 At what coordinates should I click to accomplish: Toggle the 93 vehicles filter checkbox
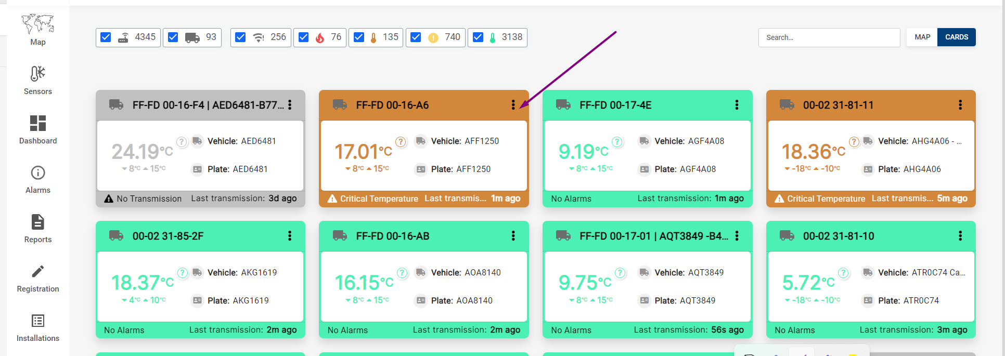(x=173, y=37)
